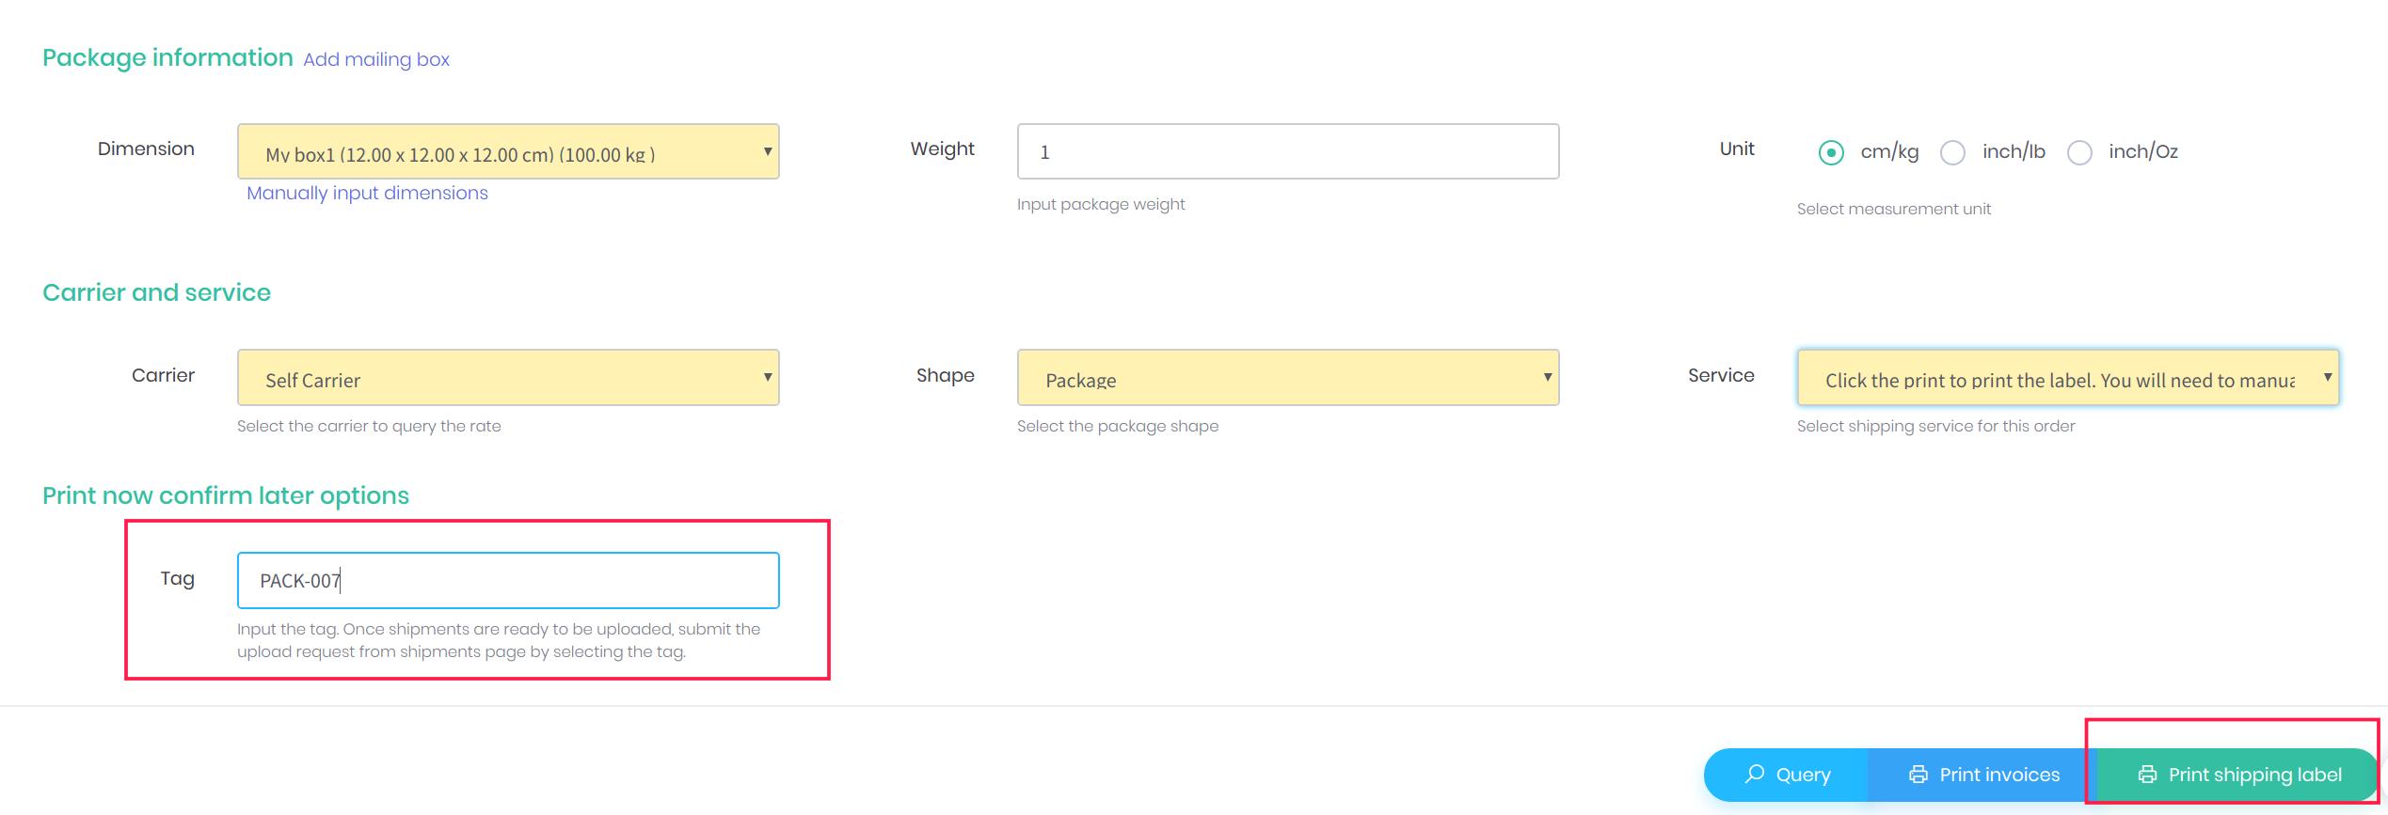Click the Dimension dropdown arrow icon
Image resolution: width=2388 pixels, height=815 pixels.
[x=768, y=151]
